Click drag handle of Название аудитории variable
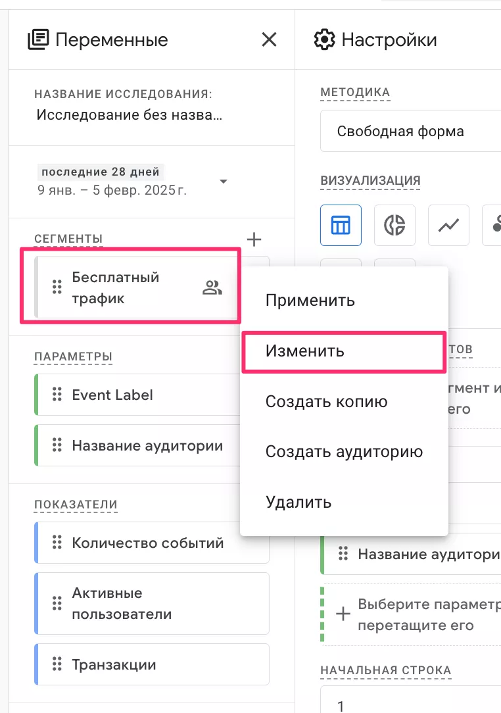This screenshot has height=713, width=501. [x=57, y=445]
